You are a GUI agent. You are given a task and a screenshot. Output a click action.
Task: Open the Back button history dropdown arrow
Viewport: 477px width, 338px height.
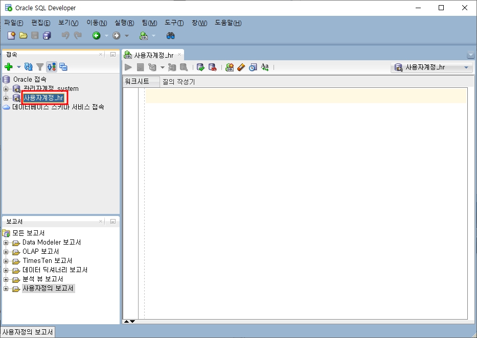pyautogui.click(x=106, y=36)
